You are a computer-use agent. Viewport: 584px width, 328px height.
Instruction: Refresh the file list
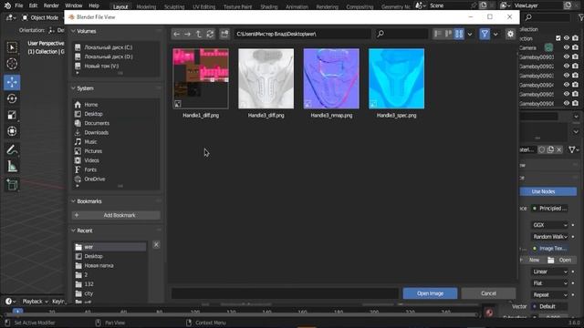click(210, 34)
